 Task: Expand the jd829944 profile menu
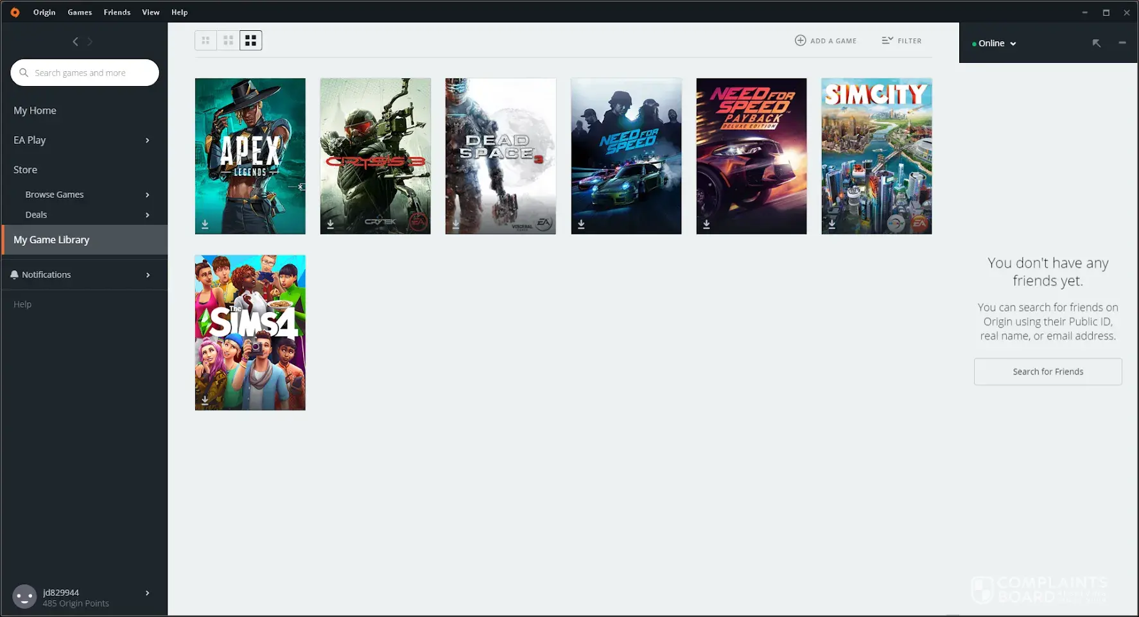pyautogui.click(x=147, y=593)
